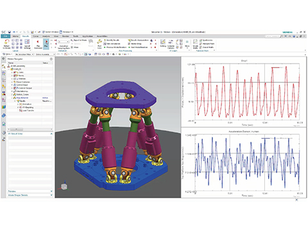This screenshot has height=231, width=308.
Task: Expand the Mode Shape Details panel
Action: pyautogui.click(x=51, y=195)
